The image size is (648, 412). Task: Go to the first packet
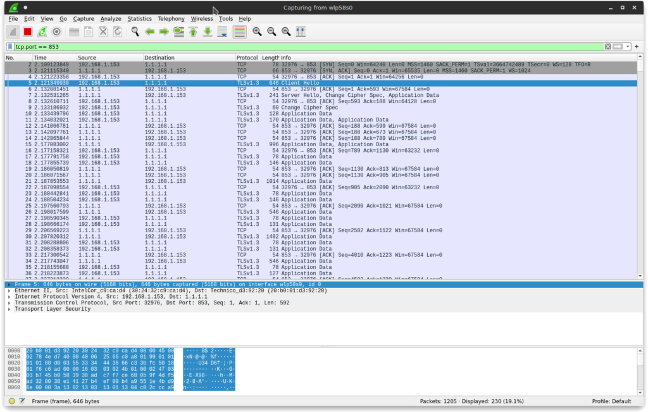tap(192, 31)
